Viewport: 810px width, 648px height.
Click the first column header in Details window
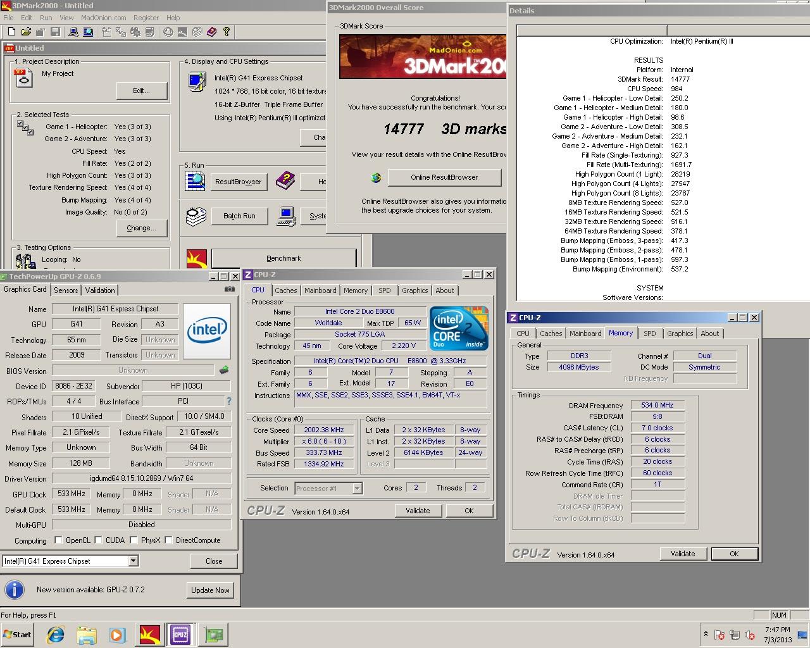point(592,30)
